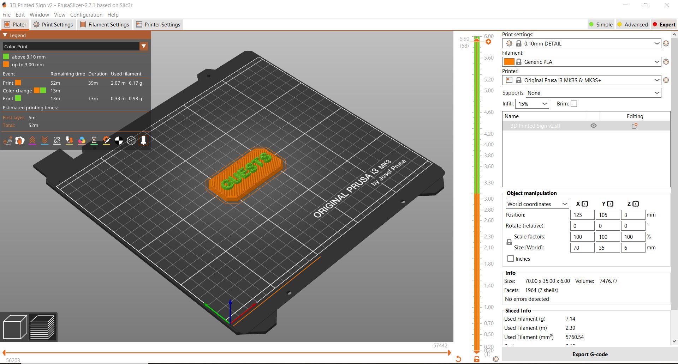The image size is (678, 364).
Task: Reset X mirror icon in Object manipulation
Action: 585,204
